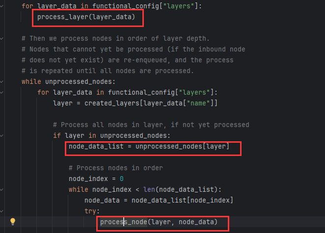Viewport: 325px width, 233px height.
Task: Click '# Process all nodes in layer' comment
Action: (151, 125)
